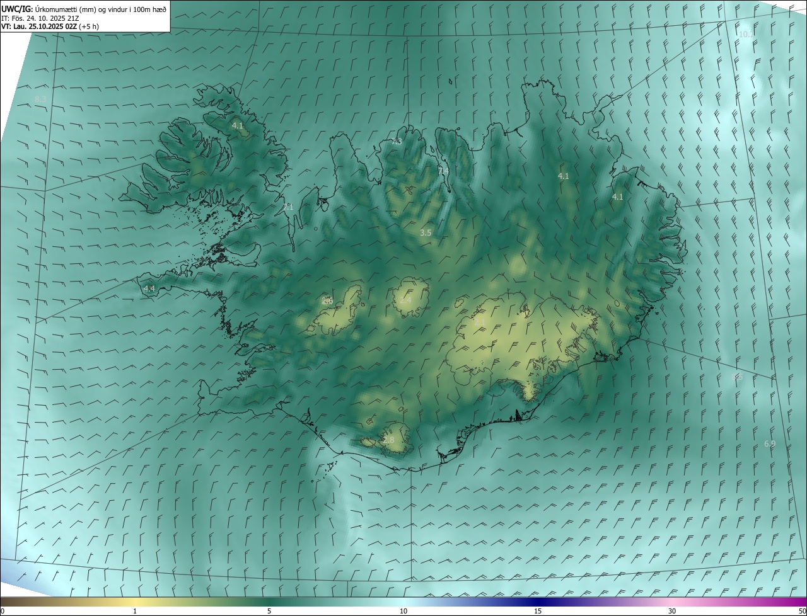The height and width of the screenshot is (616, 807).
Task: Click the 7.3 value on the north coast
Action: click(x=397, y=141)
